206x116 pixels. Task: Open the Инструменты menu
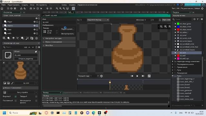42,5
